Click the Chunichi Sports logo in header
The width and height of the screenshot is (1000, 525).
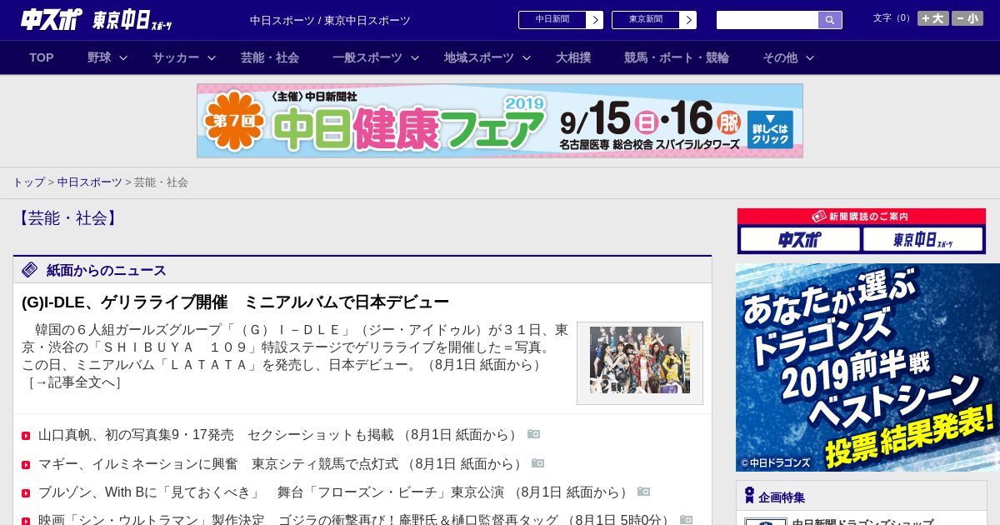coord(52,20)
